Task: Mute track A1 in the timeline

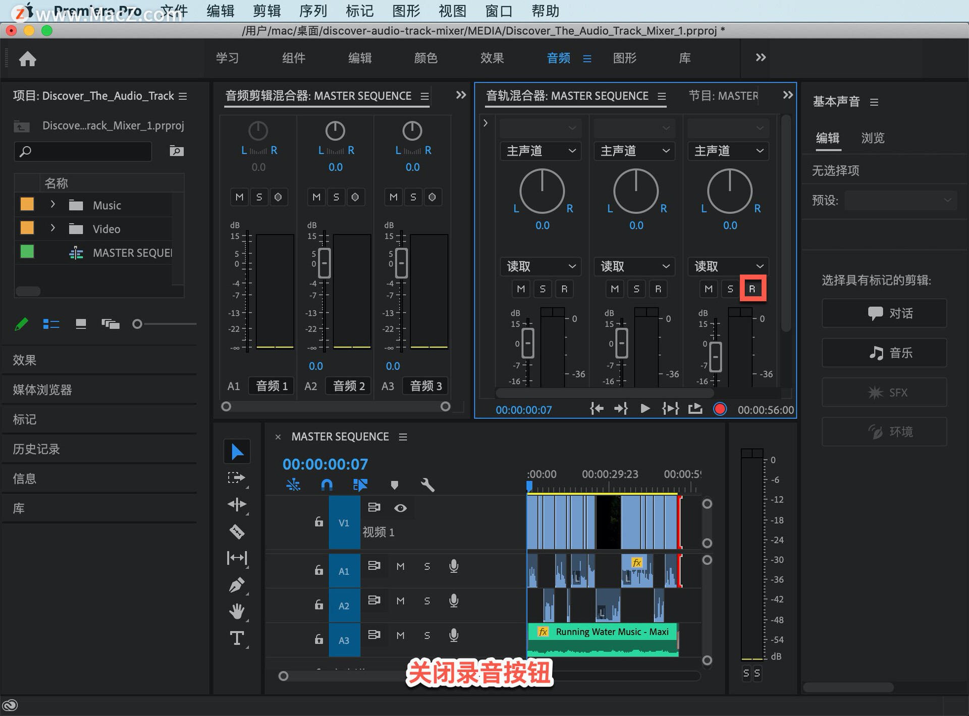Action: 400,567
